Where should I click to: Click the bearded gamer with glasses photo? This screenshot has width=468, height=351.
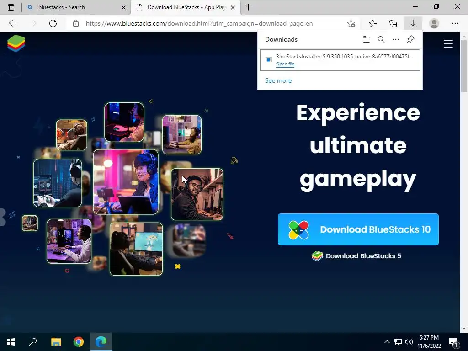(x=197, y=194)
